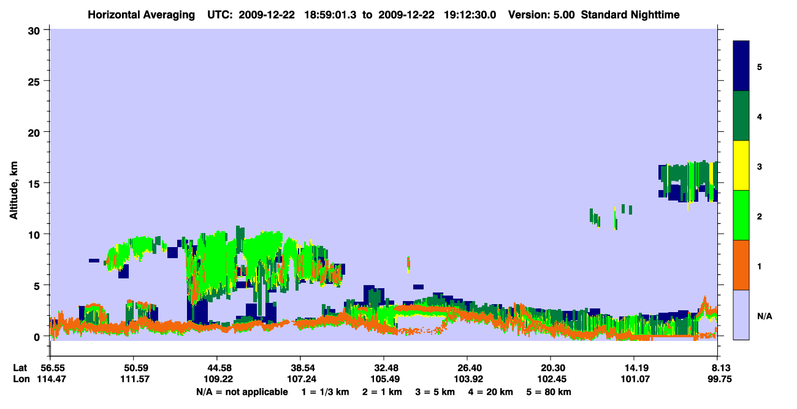Click longitude value 103.92

(467, 379)
